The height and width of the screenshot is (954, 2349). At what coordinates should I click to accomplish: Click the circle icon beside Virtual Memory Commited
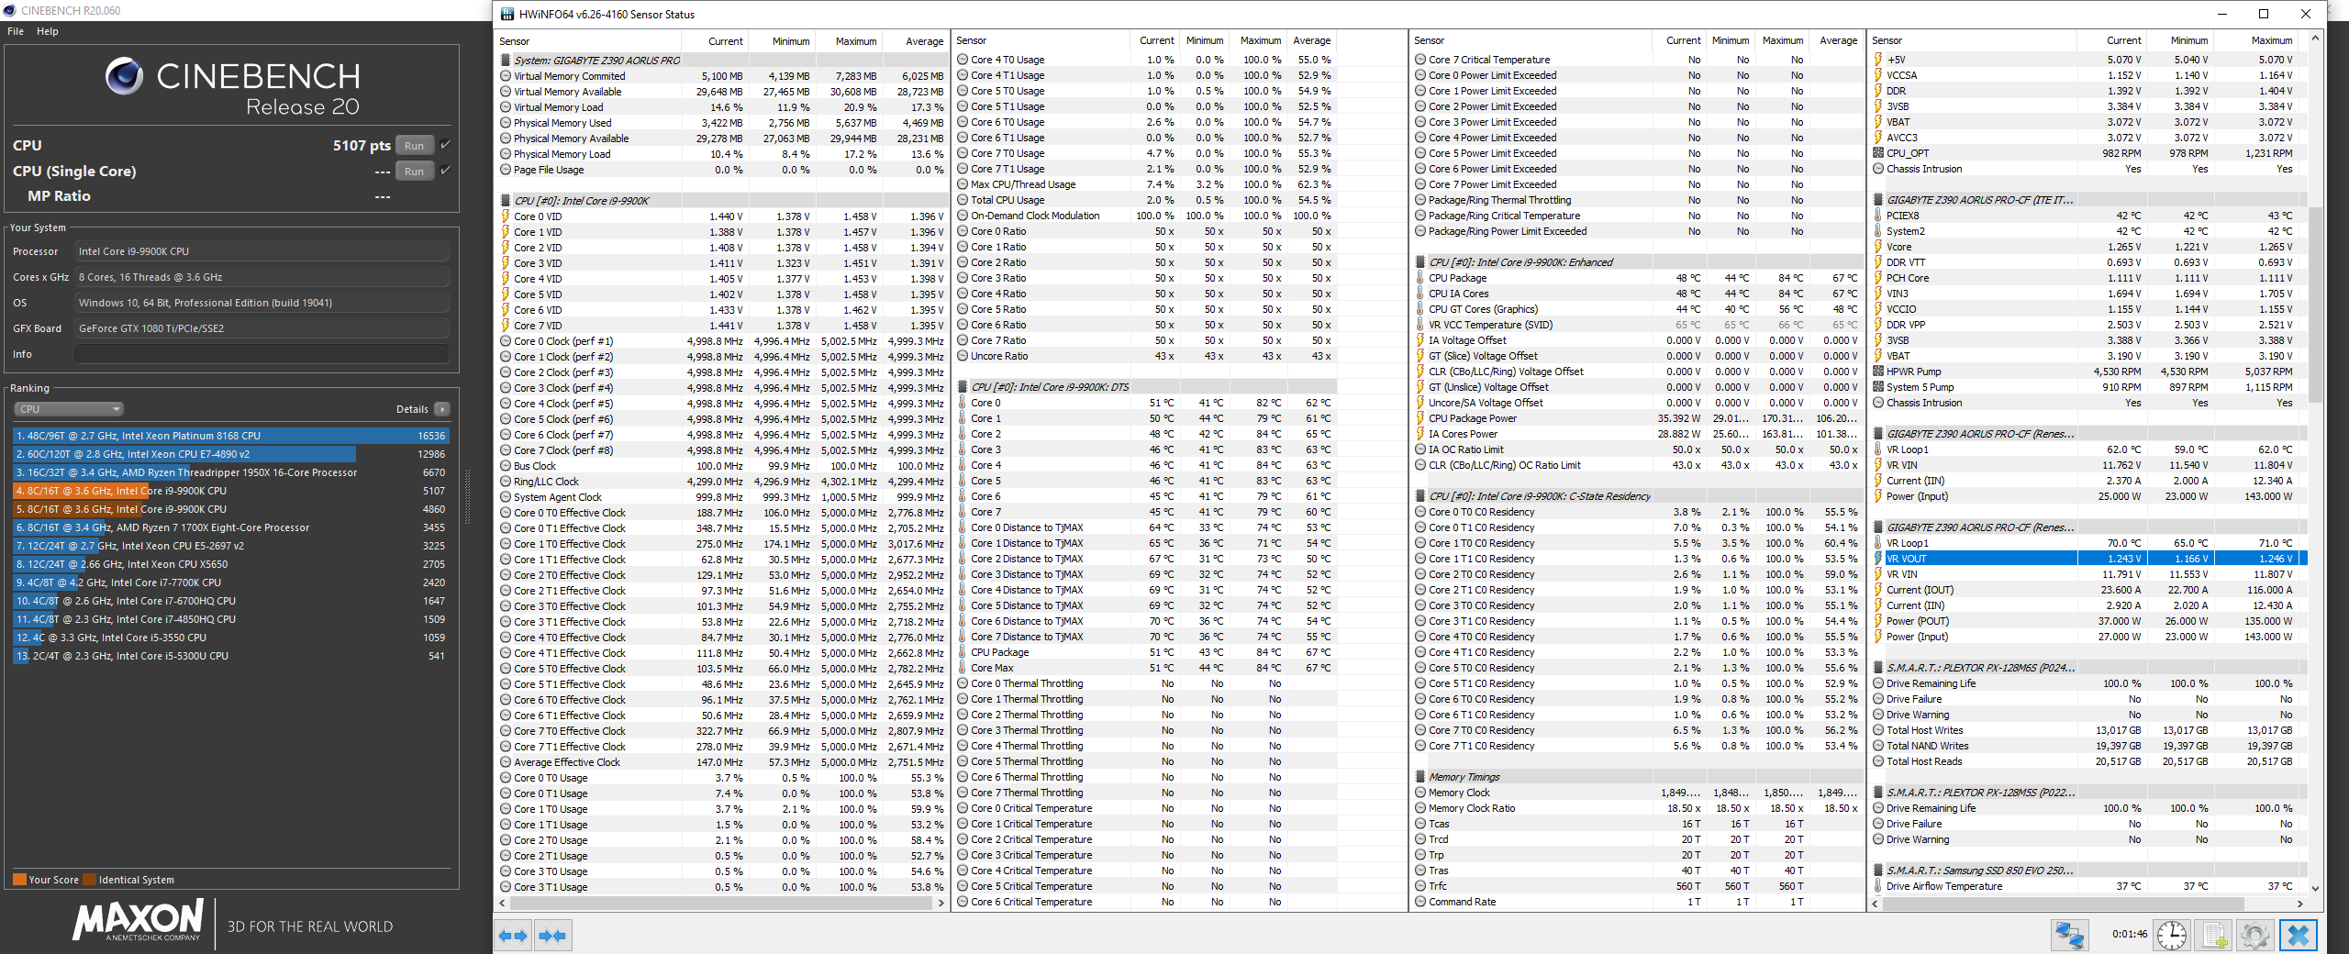coord(505,76)
